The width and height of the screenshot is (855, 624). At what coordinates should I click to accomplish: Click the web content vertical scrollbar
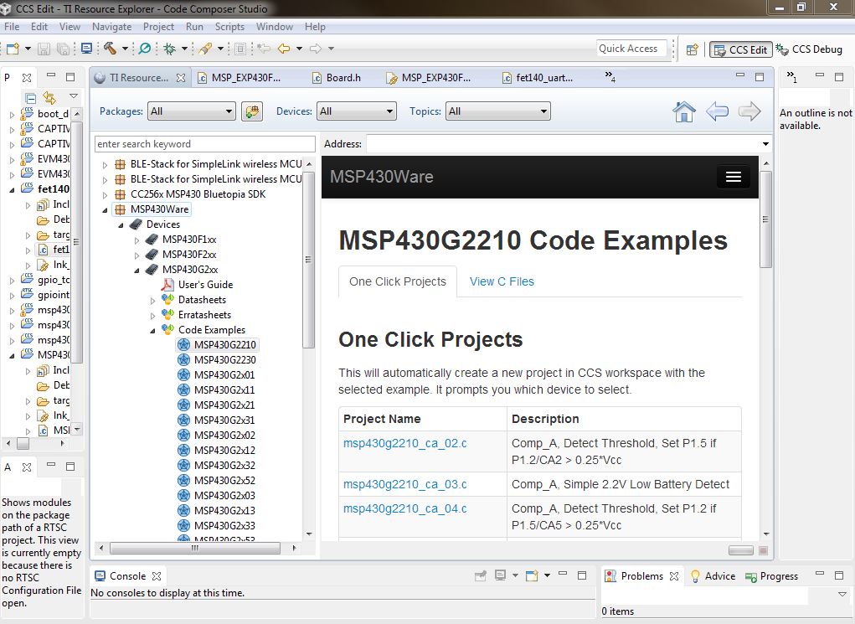765,219
